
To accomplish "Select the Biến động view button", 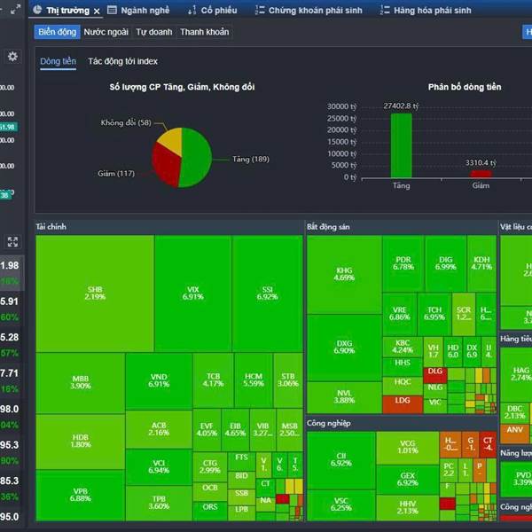I will click(x=57, y=32).
